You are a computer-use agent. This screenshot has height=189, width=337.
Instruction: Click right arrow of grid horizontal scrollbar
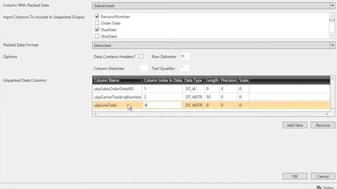pyautogui.click(x=328, y=114)
